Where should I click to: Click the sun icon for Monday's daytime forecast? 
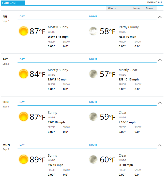(x=23, y=159)
